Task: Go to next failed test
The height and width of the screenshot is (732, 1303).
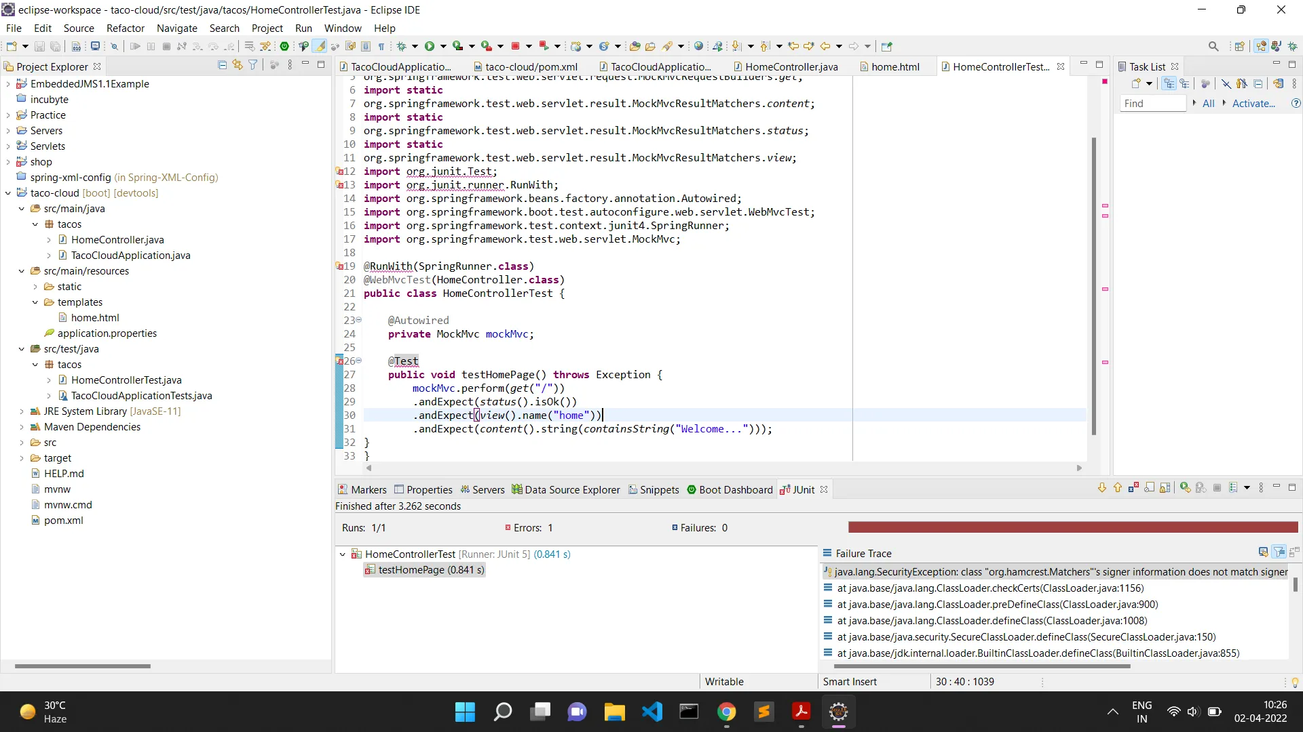Action: [x=1101, y=488]
